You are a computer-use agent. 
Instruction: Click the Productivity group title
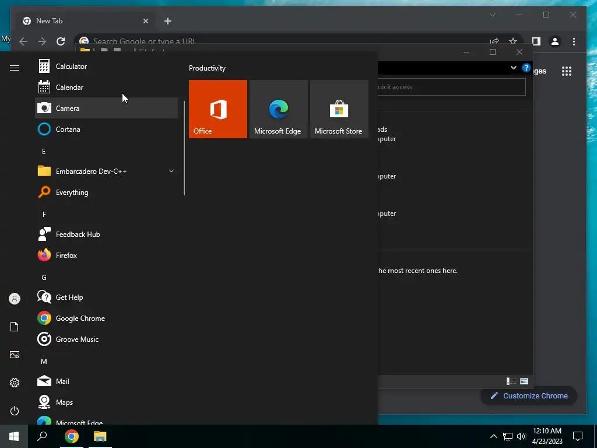point(207,68)
